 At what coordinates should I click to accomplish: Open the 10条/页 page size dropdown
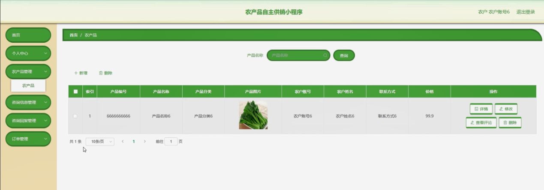100,141
